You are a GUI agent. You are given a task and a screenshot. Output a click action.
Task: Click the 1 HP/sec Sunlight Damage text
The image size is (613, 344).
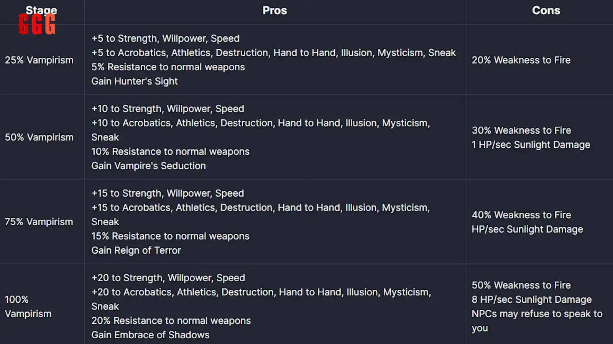pos(531,145)
